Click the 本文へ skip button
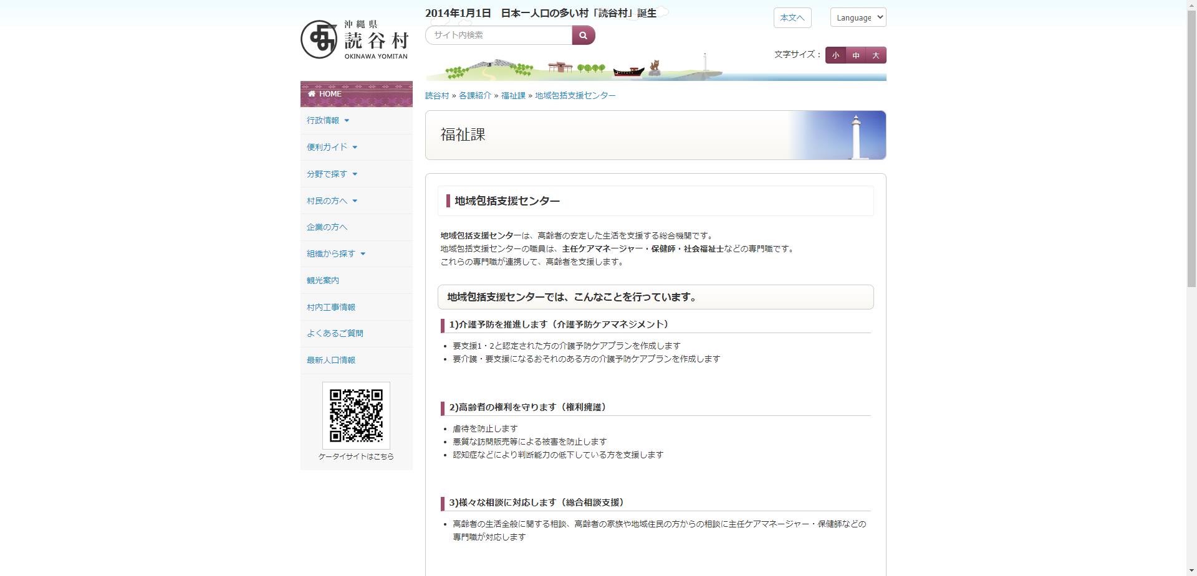Viewport: 1197px width, 576px height. click(x=792, y=17)
